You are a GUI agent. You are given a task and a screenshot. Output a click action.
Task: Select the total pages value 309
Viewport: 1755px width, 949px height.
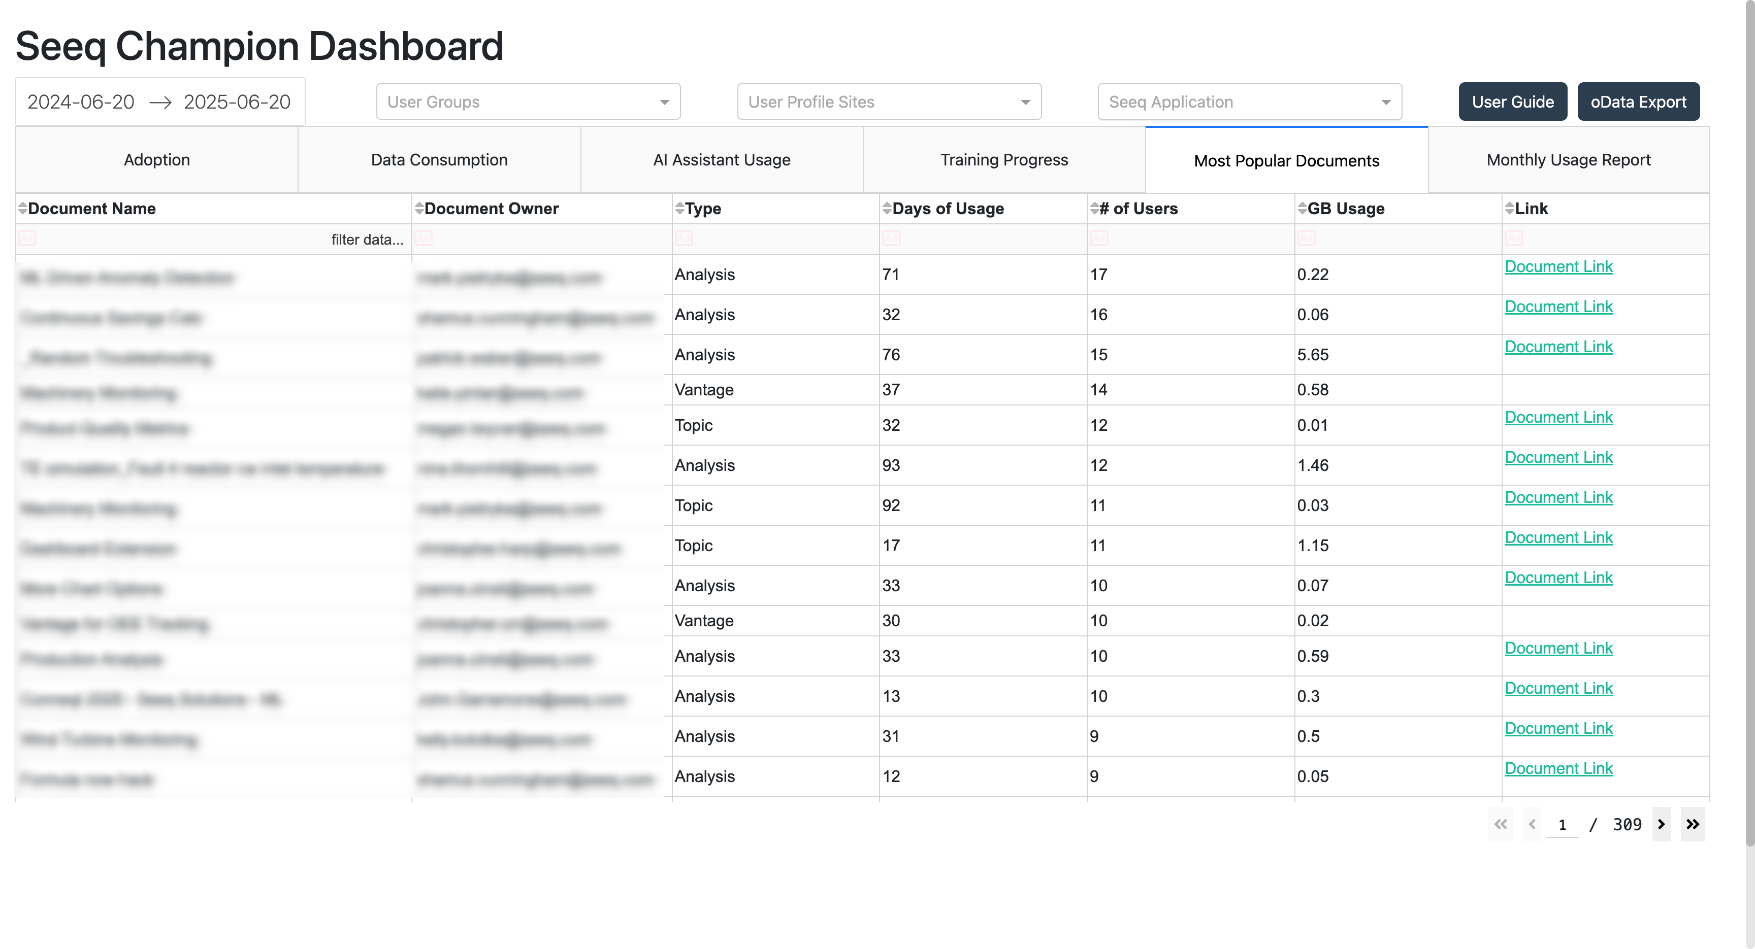pyautogui.click(x=1627, y=825)
